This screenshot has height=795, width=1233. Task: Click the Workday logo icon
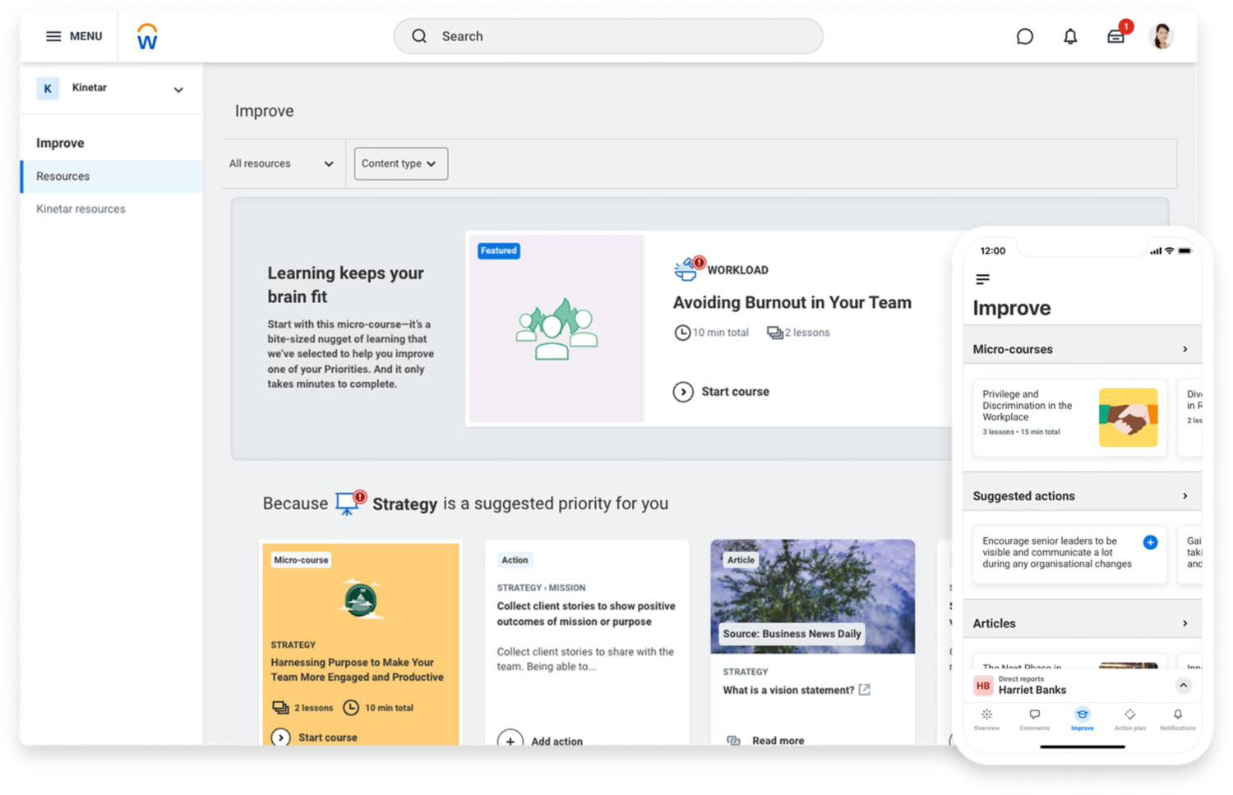coord(147,36)
